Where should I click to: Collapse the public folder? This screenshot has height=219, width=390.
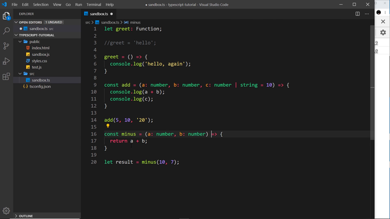20,42
